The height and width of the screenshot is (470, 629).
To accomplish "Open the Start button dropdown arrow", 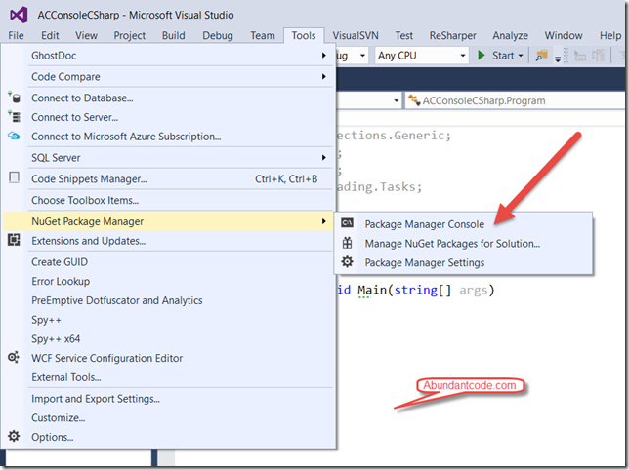I will 521,56.
